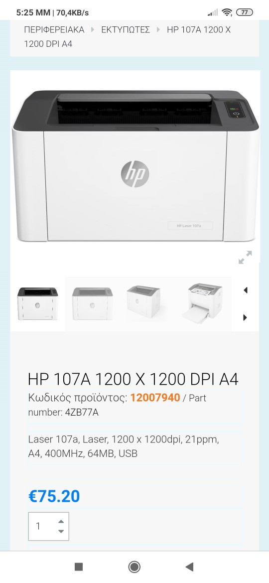Select first dark-top printer thumbnail
The width and height of the screenshot is (269, 583).
[x=37, y=303]
